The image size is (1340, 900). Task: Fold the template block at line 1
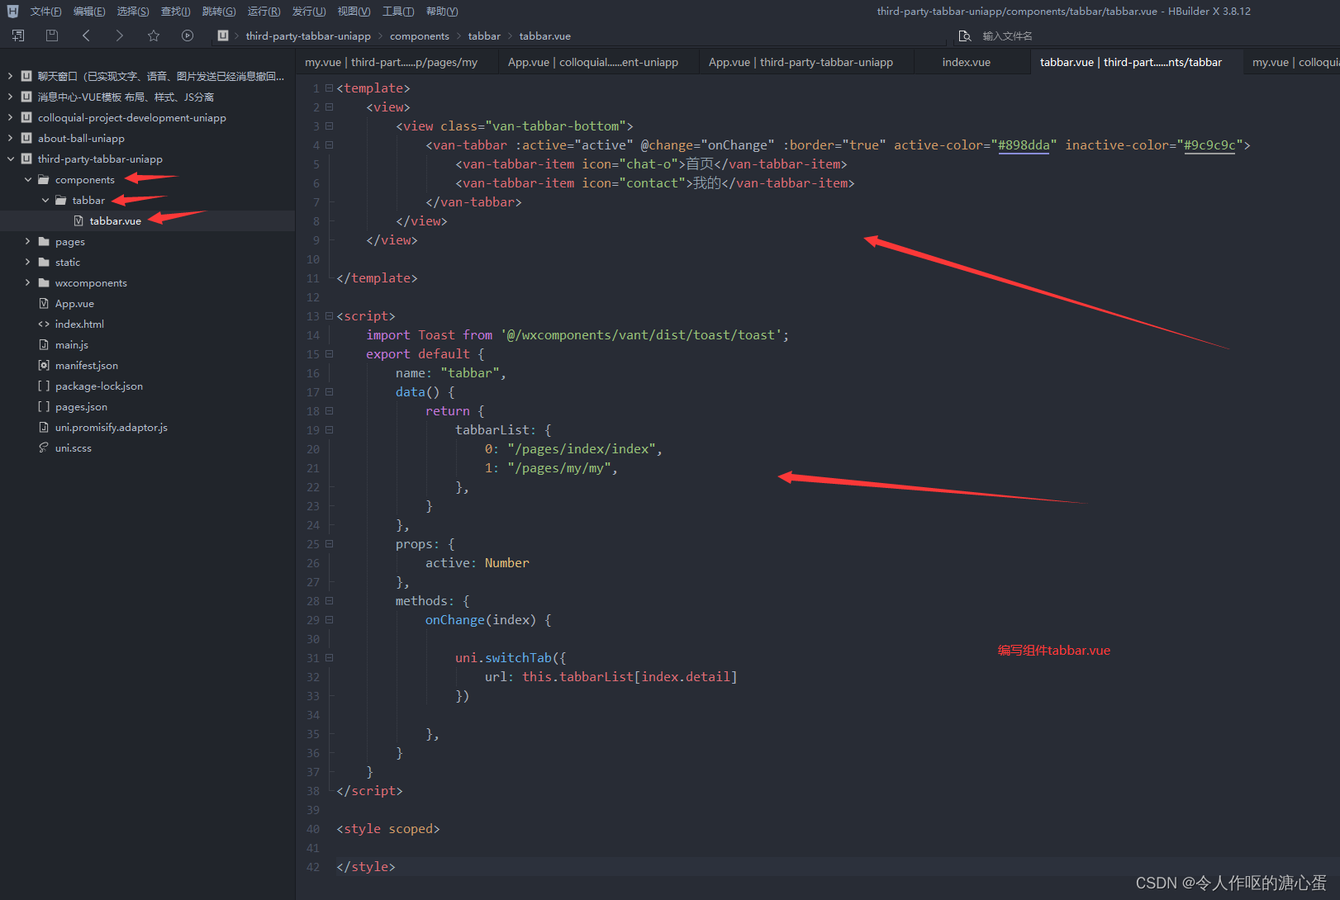click(329, 88)
